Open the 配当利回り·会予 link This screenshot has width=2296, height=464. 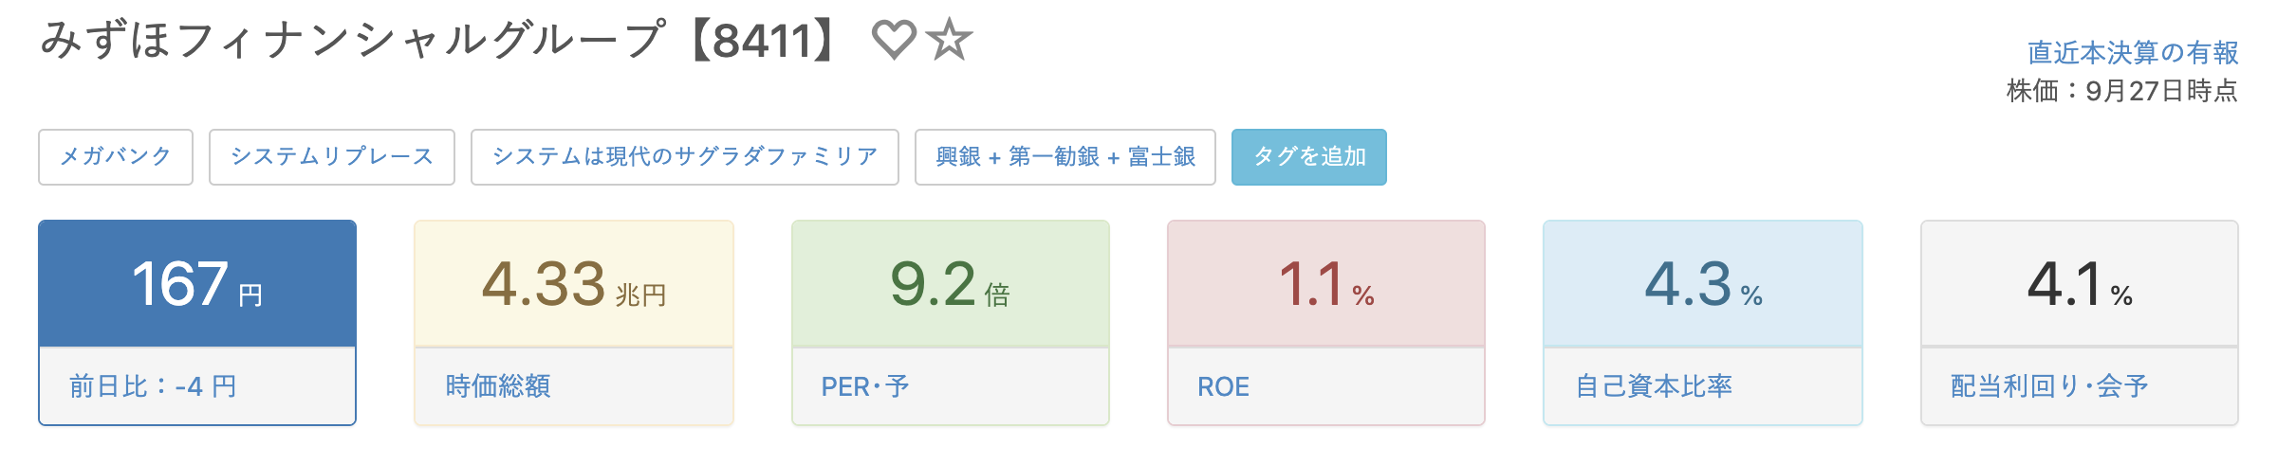pyautogui.click(x=2049, y=386)
